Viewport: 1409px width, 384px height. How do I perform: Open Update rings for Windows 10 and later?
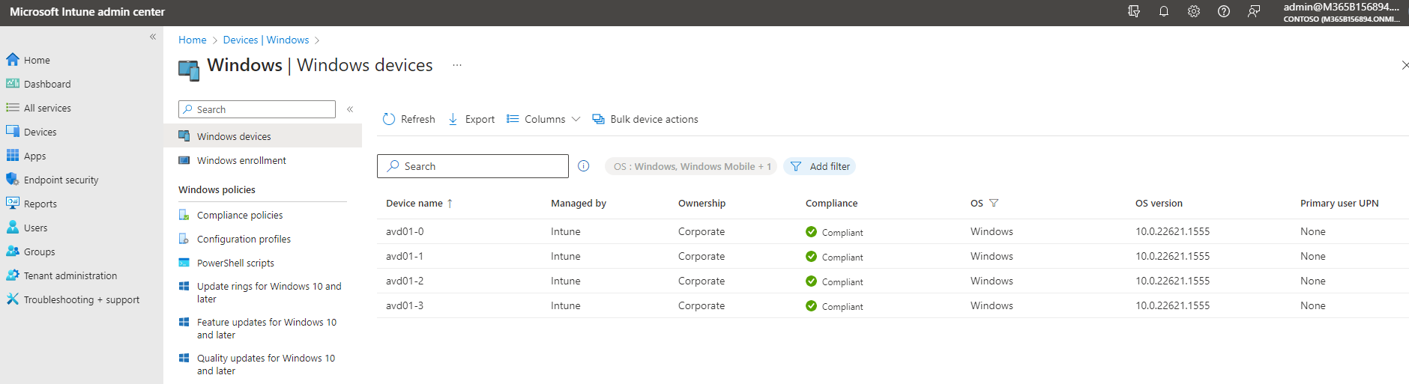click(x=268, y=292)
